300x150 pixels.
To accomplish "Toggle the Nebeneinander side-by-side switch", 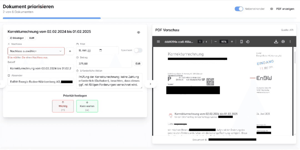I will point(239,9).
